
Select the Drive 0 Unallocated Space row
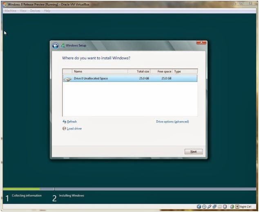tap(130, 78)
